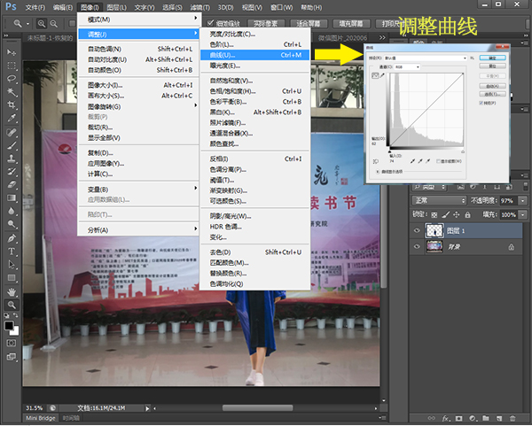Click the foreground color swatch
The image size is (532, 426).
(x=9, y=327)
